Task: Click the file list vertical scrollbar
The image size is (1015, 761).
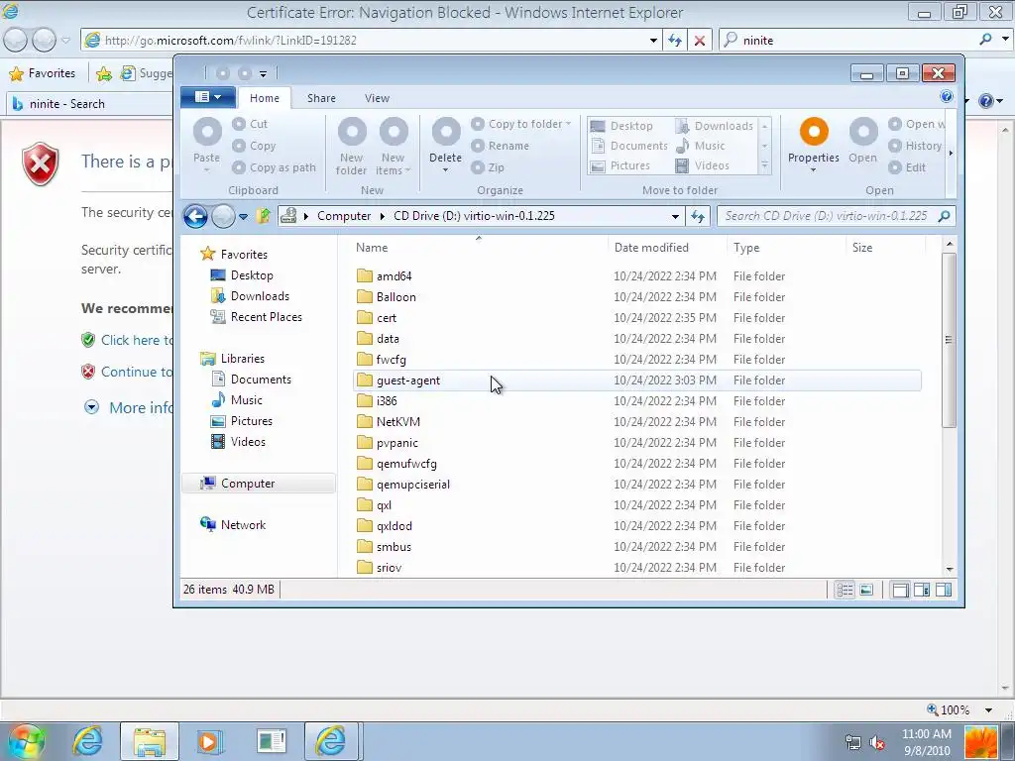Action: point(949,340)
